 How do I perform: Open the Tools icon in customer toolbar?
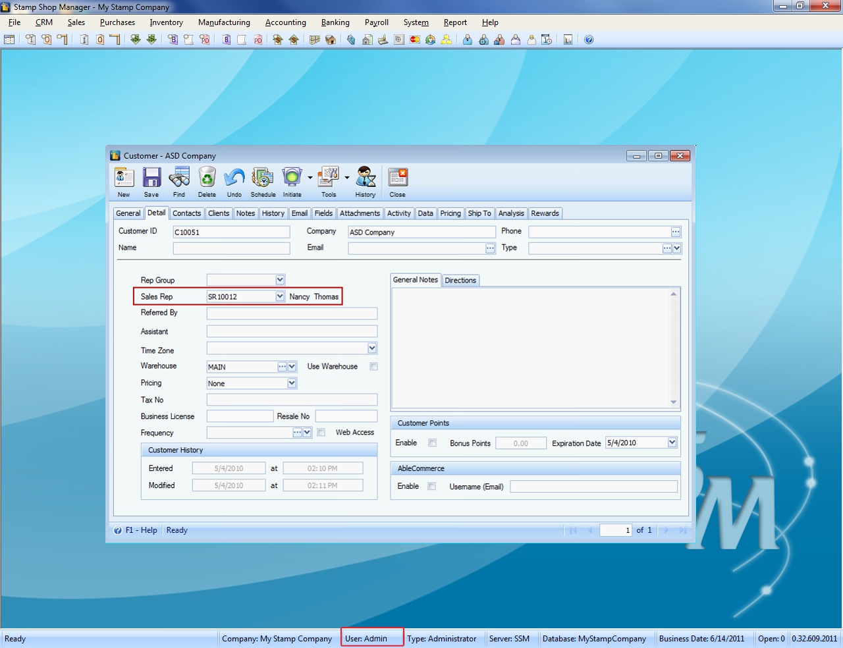328,178
